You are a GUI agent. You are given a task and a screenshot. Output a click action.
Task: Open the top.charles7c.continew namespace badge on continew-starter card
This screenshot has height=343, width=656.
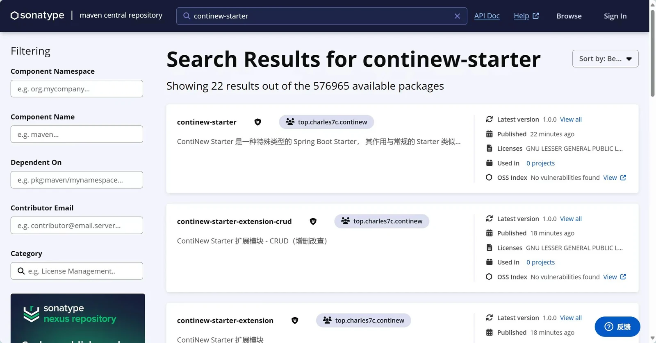point(326,122)
